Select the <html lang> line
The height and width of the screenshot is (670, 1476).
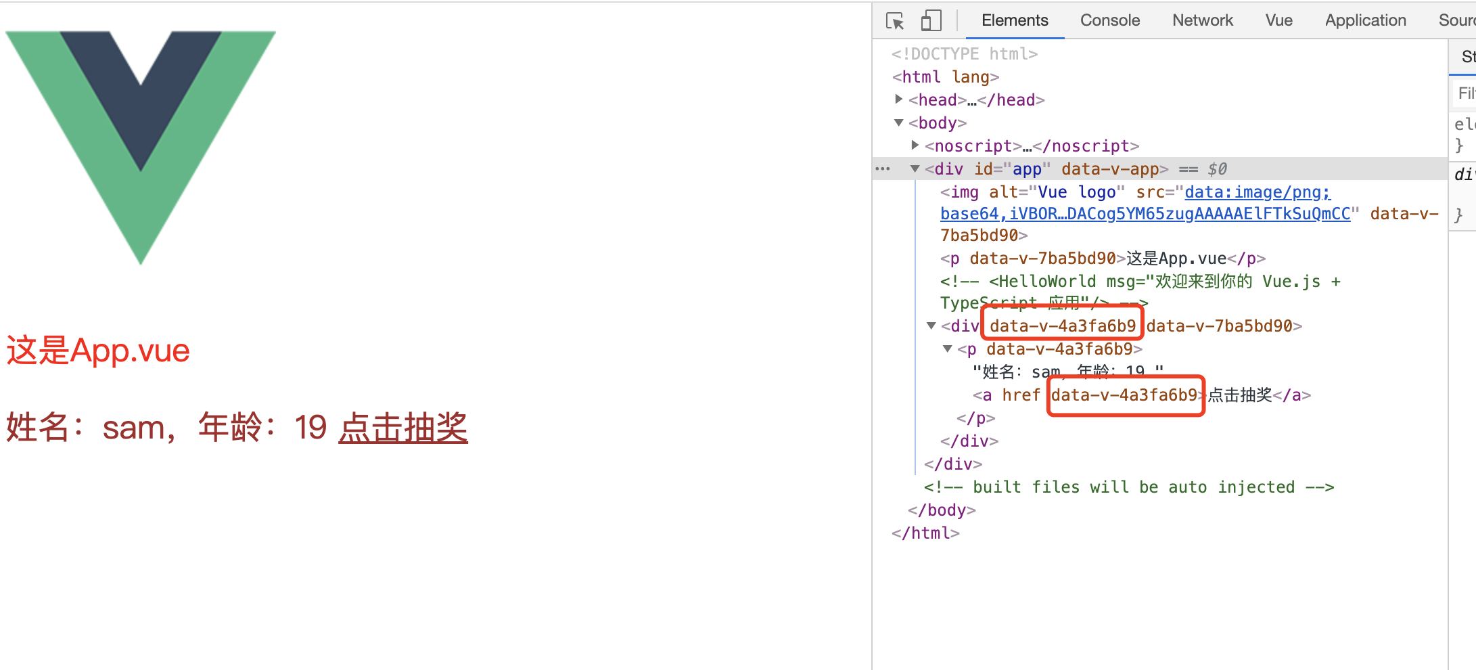pyautogui.click(x=945, y=76)
